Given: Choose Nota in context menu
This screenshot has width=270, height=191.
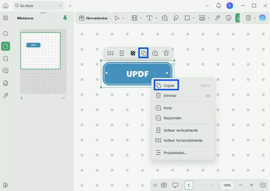Looking at the screenshot, I should [x=183, y=108].
